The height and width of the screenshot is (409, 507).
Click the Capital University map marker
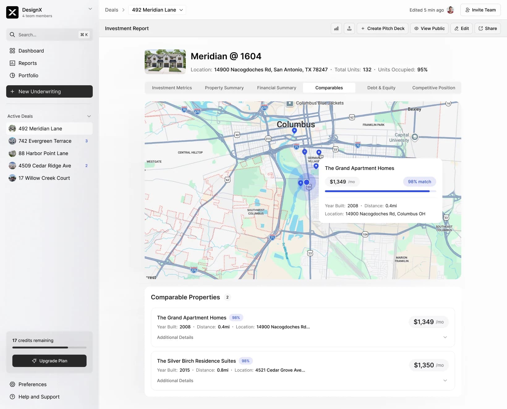coord(415,137)
